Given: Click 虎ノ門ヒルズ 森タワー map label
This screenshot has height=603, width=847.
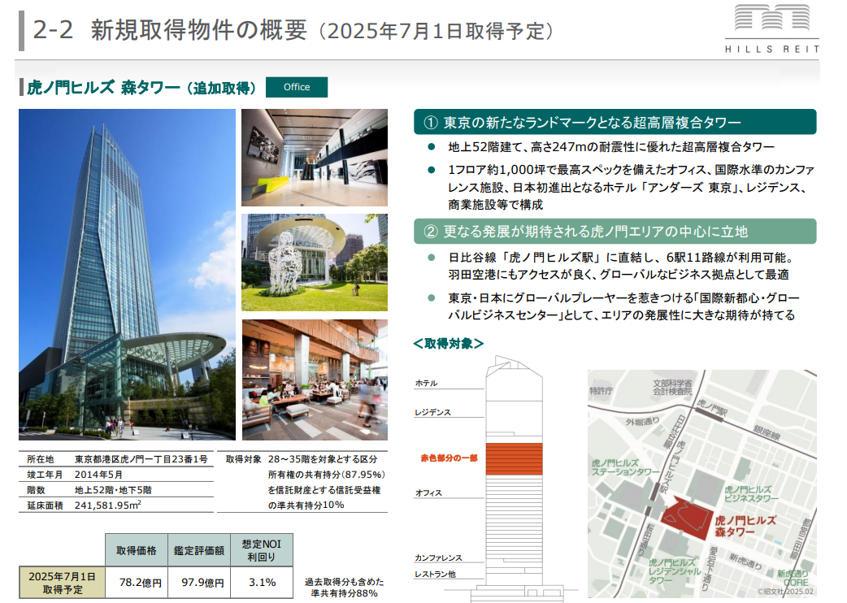Looking at the screenshot, I should point(745,527).
